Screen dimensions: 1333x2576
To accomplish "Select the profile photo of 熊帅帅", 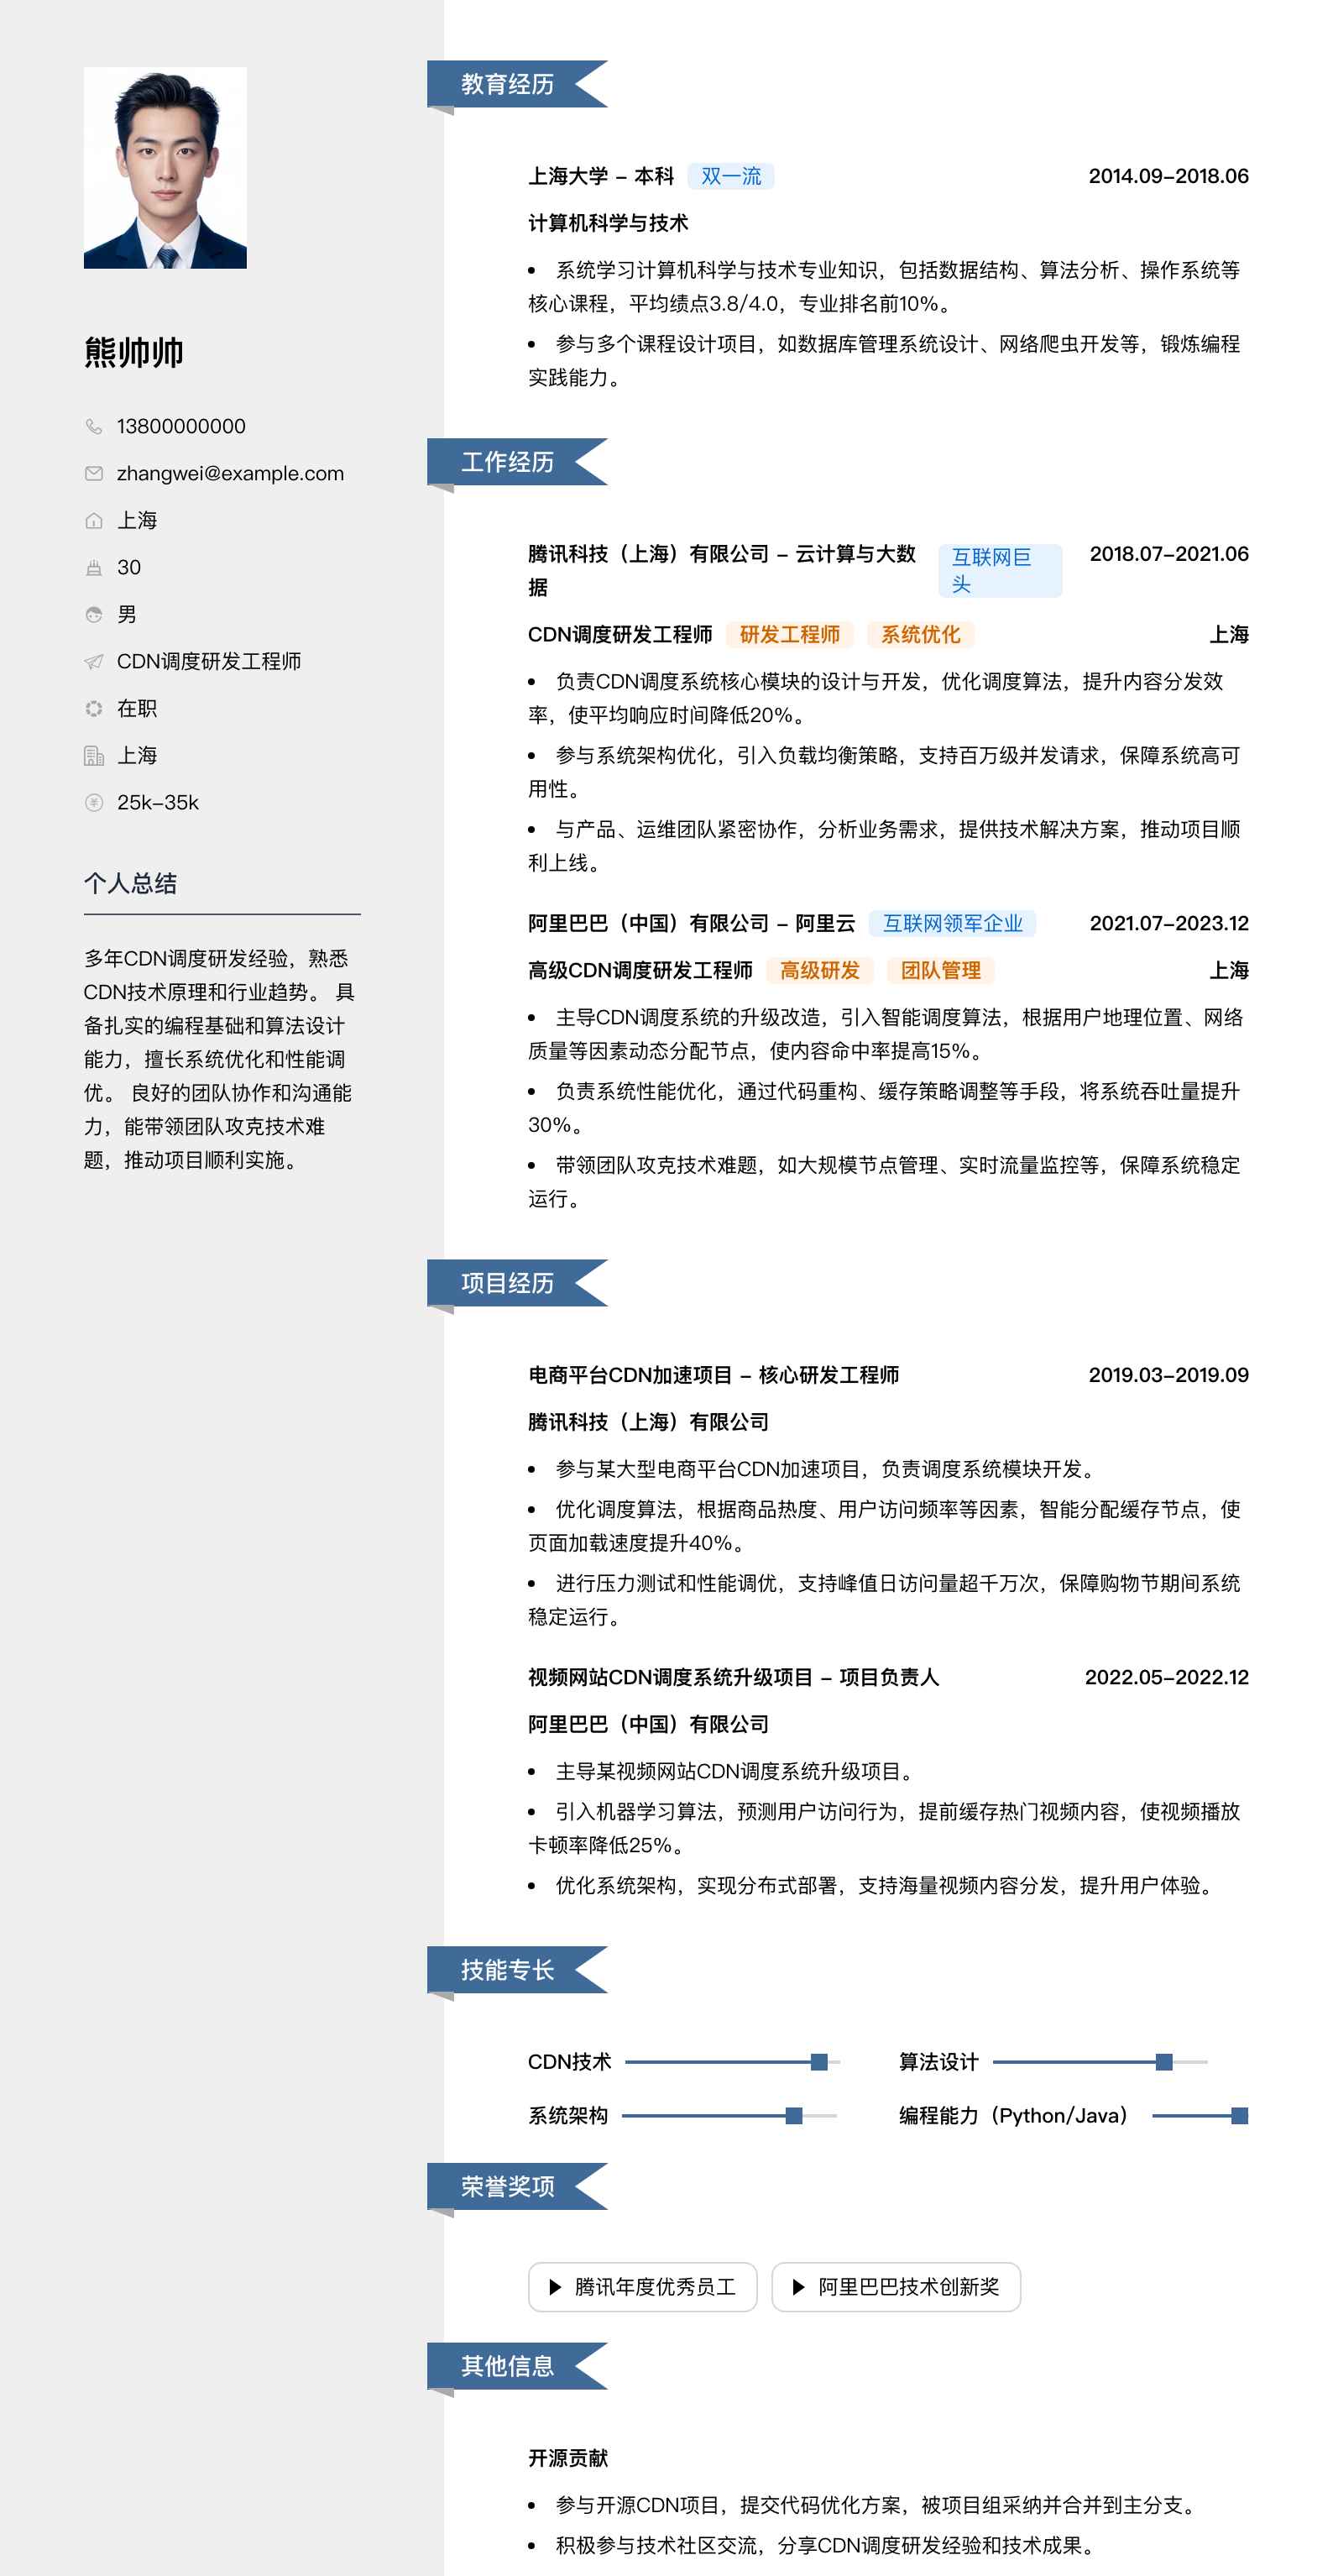I will 165,167.
